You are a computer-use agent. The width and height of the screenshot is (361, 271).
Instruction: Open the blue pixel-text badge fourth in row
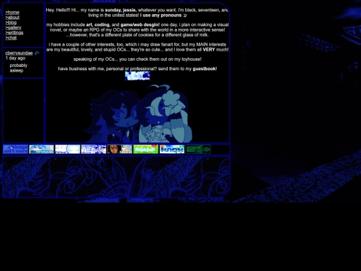tap(94, 149)
